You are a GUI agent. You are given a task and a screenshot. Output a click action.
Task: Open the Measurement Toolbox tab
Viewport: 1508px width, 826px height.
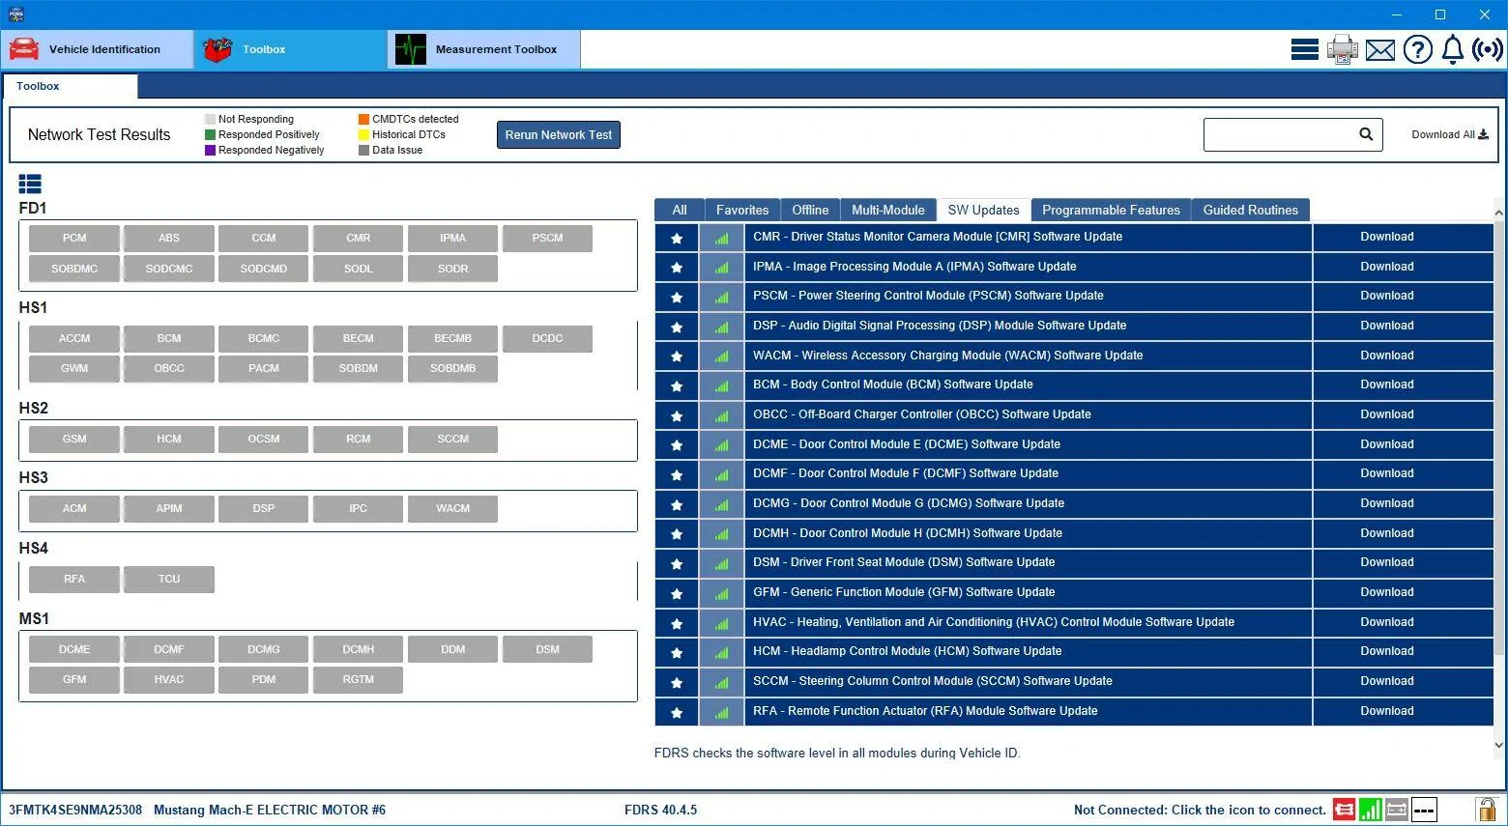[x=483, y=49]
